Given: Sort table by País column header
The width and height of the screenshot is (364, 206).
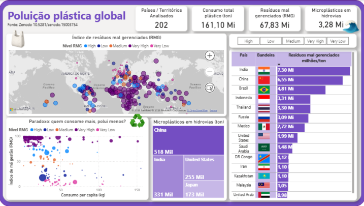Looking at the screenshot, I should pyautogui.click(x=244, y=55).
